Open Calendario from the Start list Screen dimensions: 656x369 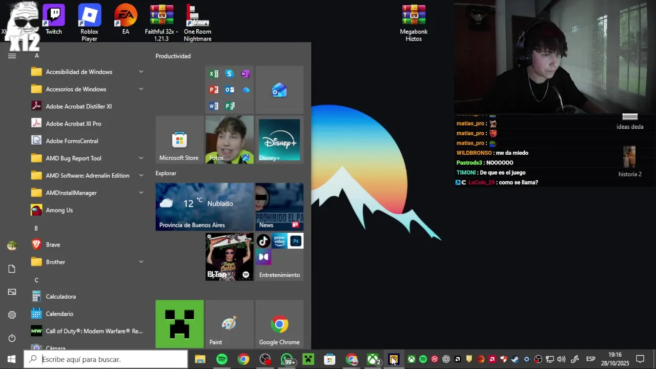click(x=87, y=314)
